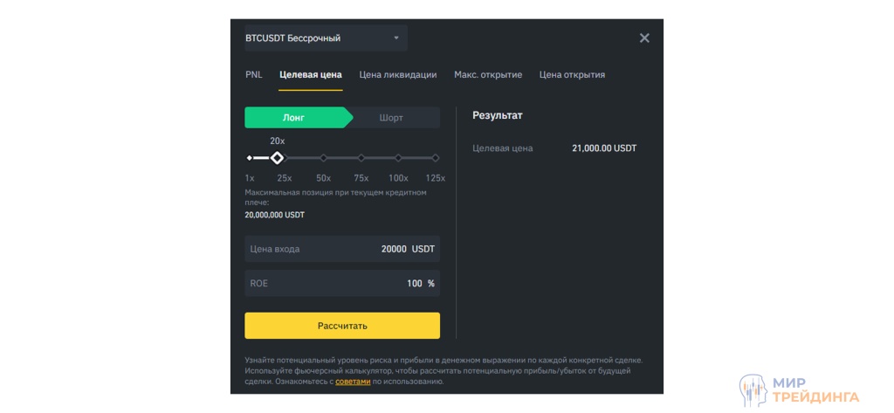
Task: Set leverage to 1x on slider
Action: (250, 158)
